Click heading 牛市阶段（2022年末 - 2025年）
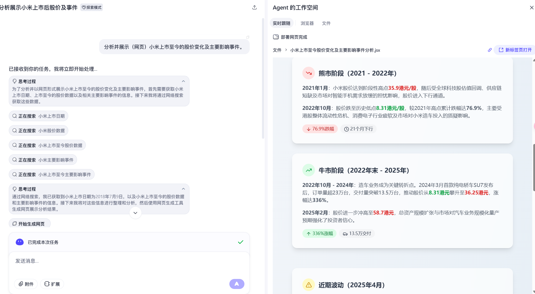Image resolution: width=535 pixels, height=294 pixels. point(364,170)
